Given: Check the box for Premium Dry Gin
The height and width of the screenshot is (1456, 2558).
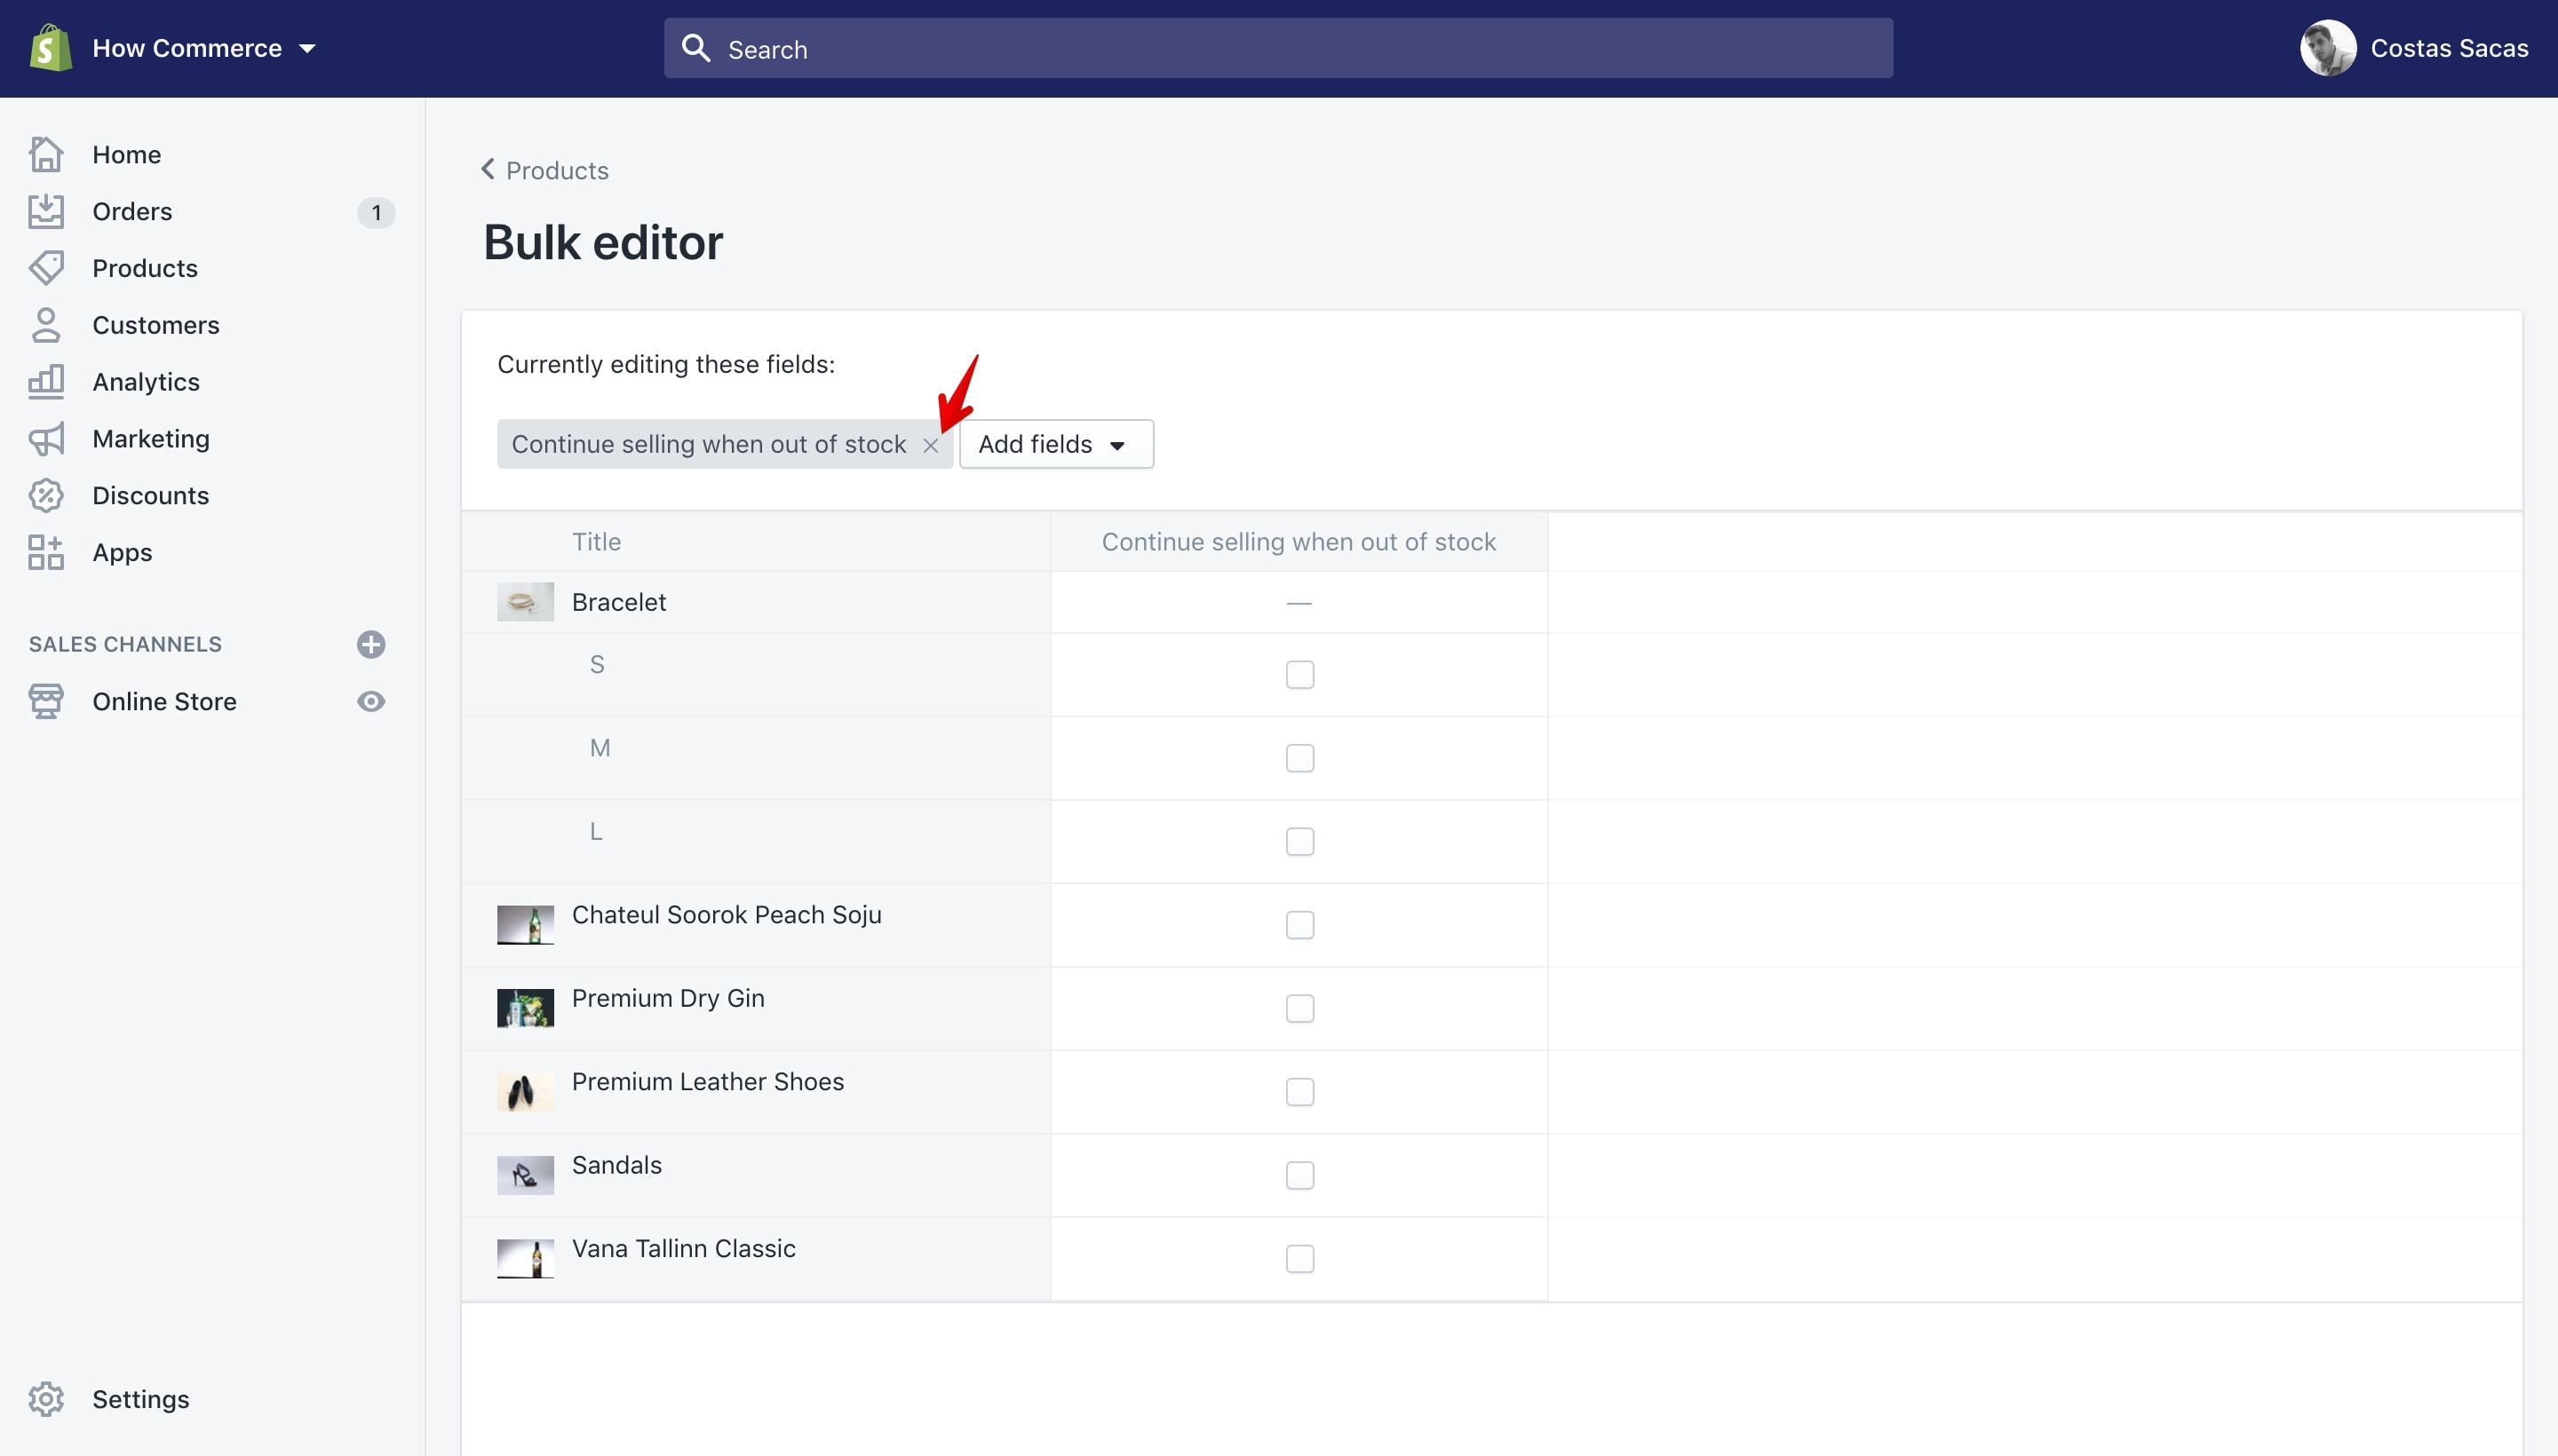Looking at the screenshot, I should point(1299,1009).
